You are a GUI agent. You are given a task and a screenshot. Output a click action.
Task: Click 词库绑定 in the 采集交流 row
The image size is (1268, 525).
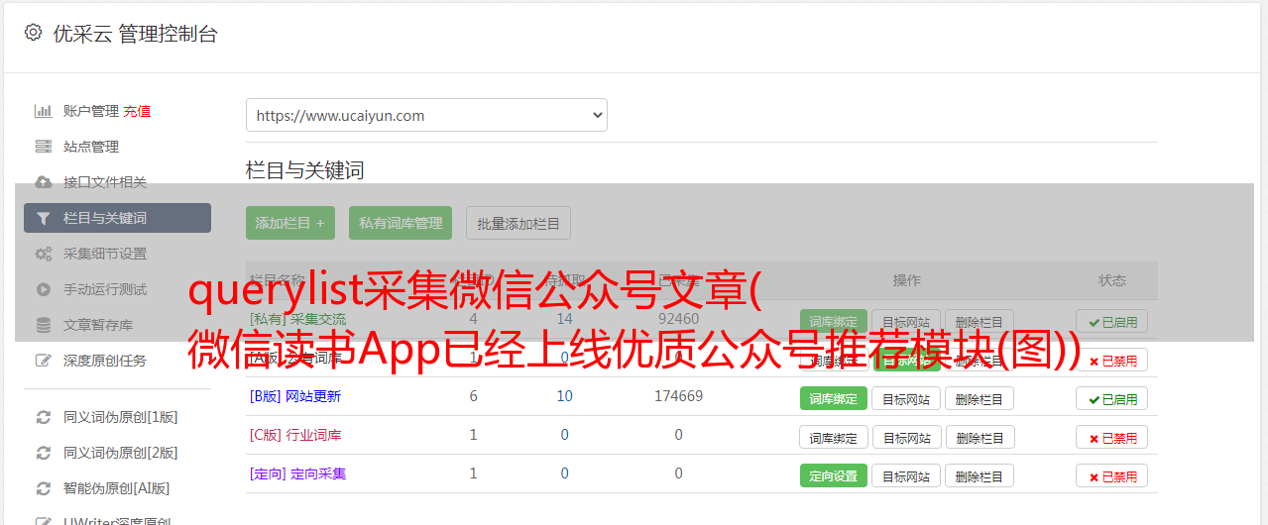[834, 322]
